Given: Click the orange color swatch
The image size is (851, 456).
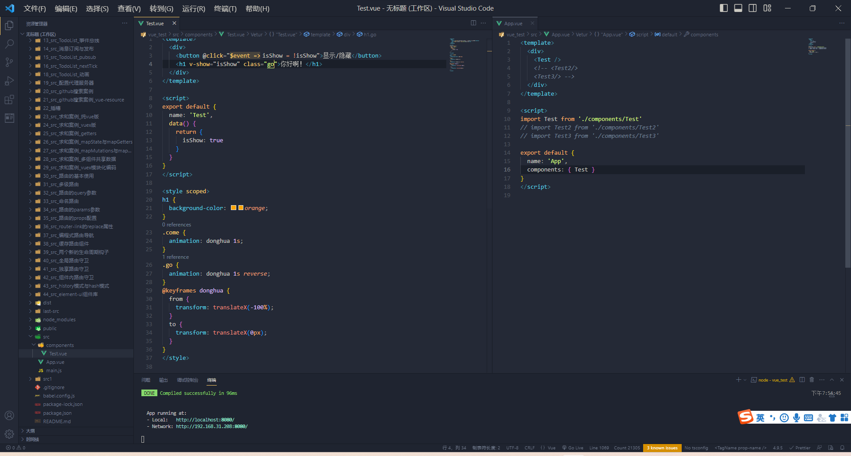Looking at the screenshot, I should (233, 208).
